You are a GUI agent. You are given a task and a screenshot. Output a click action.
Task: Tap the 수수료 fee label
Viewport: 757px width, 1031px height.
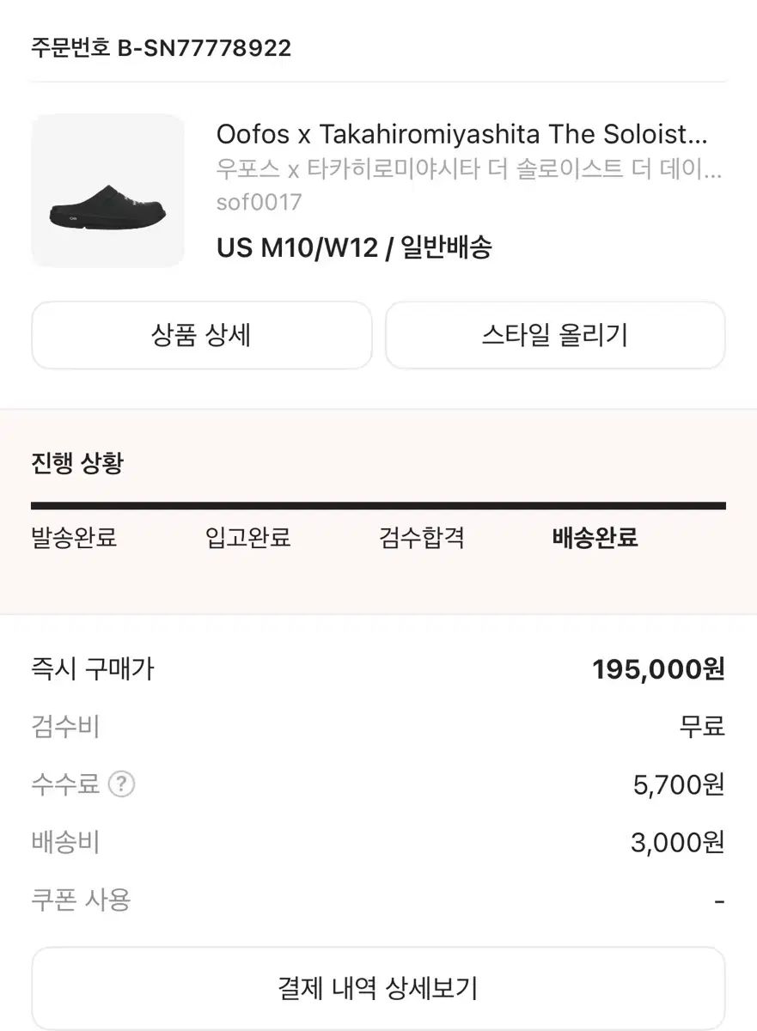(x=65, y=784)
